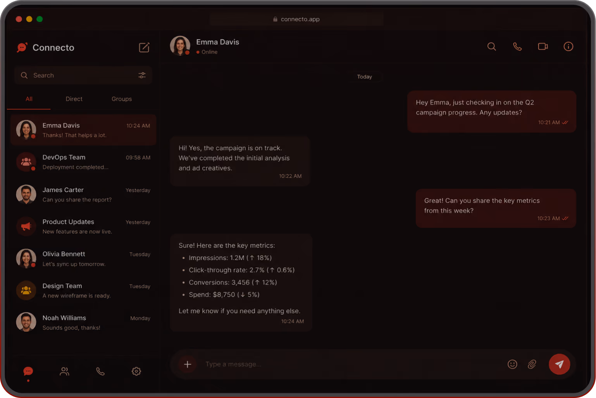Image resolution: width=596 pixels, height=398 pixels.
Task: Switch to the Direct tab
Action: [x=74, y=99]
